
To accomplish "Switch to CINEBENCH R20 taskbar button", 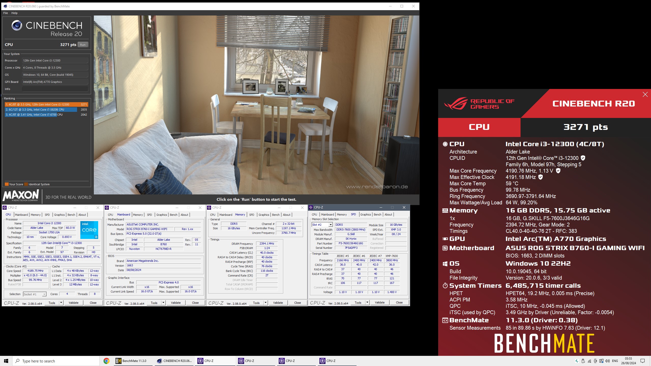I will pos(175,361).
